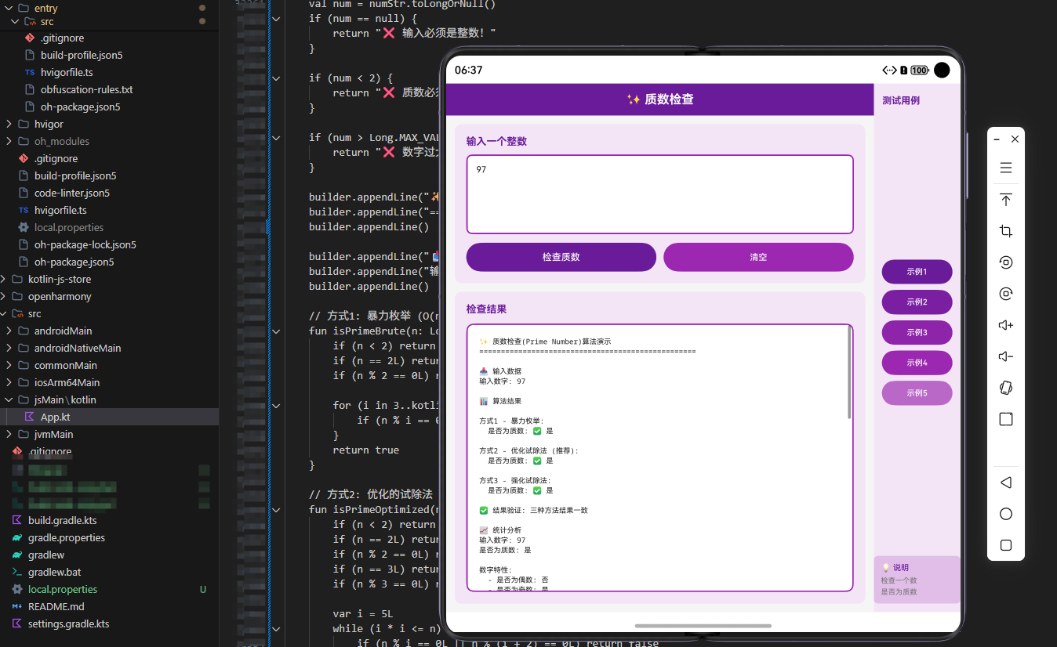Image resolution: width=1057 pixels, height=647 pixels.
Task: Tap the 示例1 button
Action: pyautogui.click(x=917, y=272)
